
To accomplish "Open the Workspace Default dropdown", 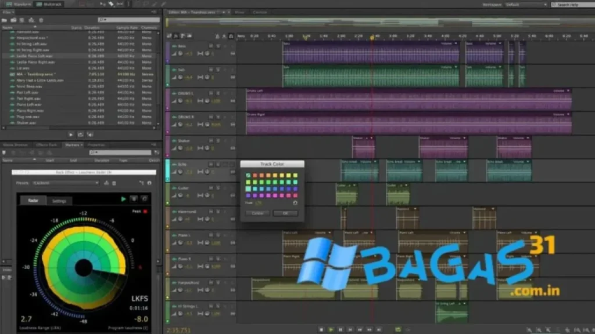I will point(526,5).
